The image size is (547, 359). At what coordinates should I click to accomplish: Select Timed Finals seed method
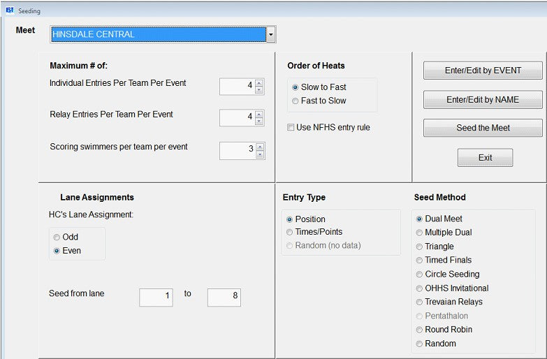point(419,261)
